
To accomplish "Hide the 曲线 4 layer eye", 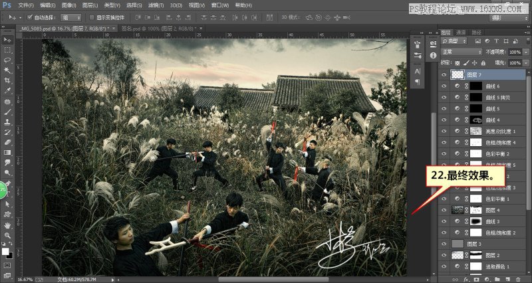I will (x=444, y=120).
